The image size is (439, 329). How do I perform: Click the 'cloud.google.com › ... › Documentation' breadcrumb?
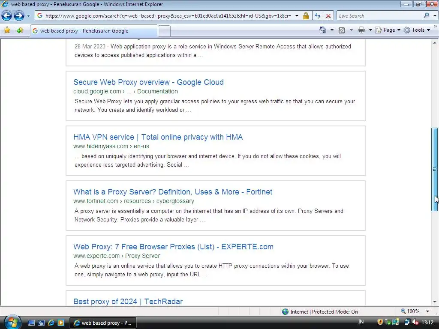tap(126, 92)
